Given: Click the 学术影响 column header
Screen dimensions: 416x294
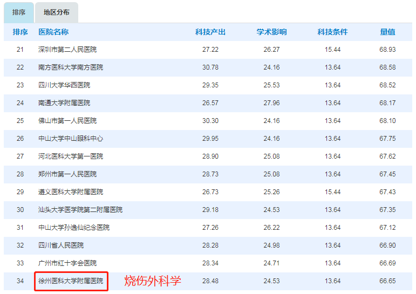Looking at the screenshot, I should pyautogui.click(x=271, y=32).
